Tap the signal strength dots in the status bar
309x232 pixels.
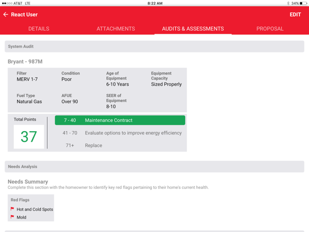pyautogui.click(x=7, y=3)
